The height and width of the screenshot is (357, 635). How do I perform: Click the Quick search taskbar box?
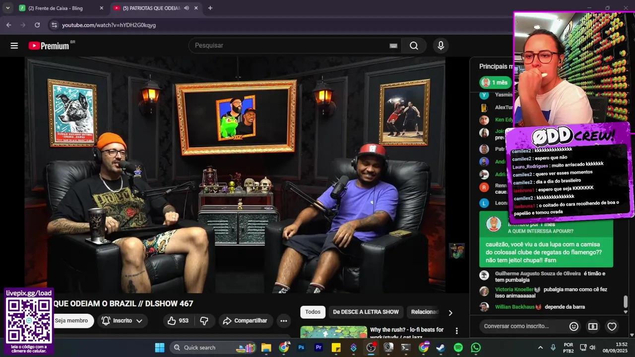(213, 348)
